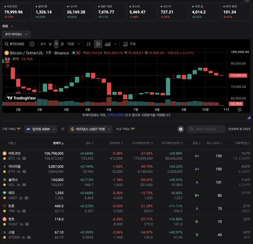Viewport: 253px width, 244px height.
Task: Toggle the market status indicator pill
Action: (76, 53)
